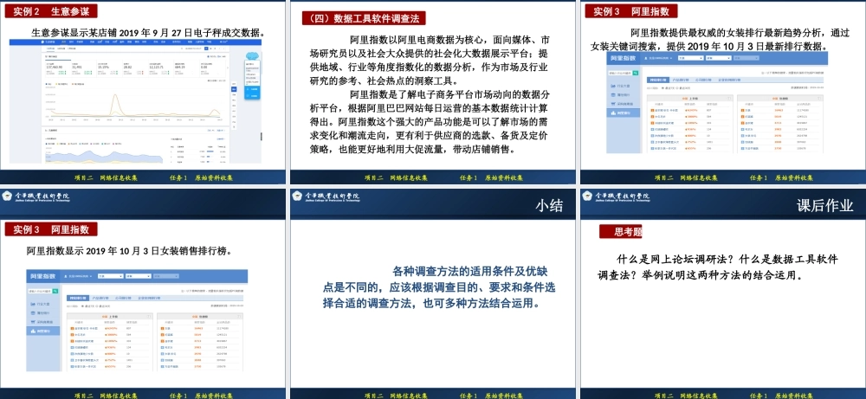Click 行业大盘 chart icon in 女装销售排行榜 slide
Image resolution: width=866 pixels, height=399 pixels.
tap(33, 304)
